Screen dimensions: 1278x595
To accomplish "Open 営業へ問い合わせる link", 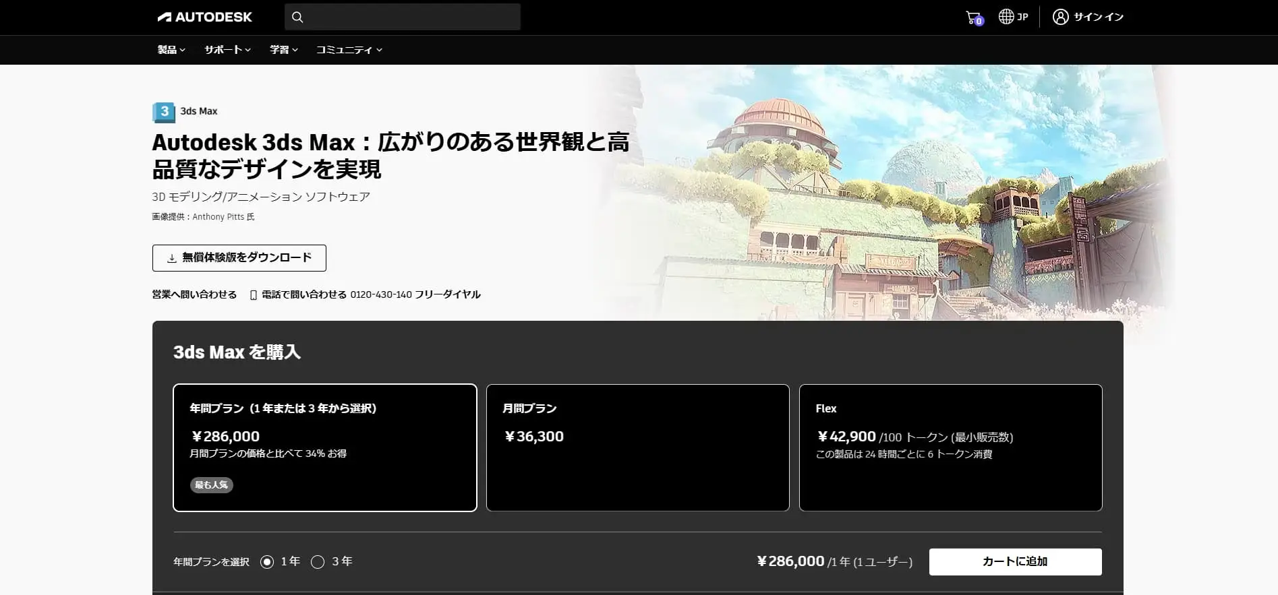I will pyautogui.click(x=194, y=294).
